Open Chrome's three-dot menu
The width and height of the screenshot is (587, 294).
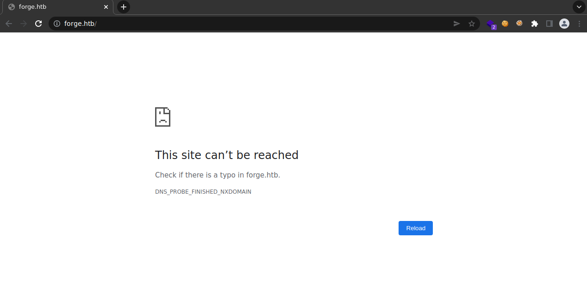[x=579, y=24]
